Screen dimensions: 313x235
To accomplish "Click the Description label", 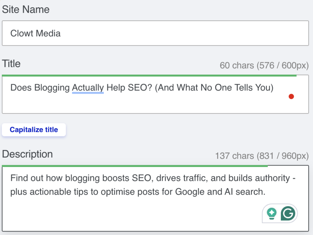I will [27, 154].
